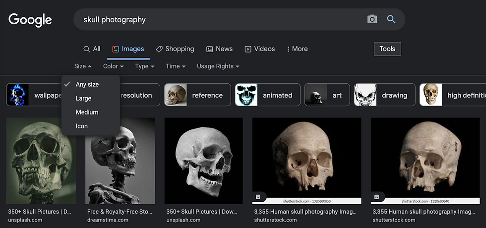Screen dimensions: 486x228
Task: Select the animated suggestion chip
Action: pos(267,95)
